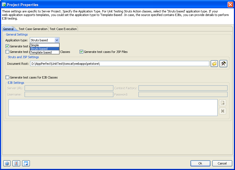Viewport: 235px width, 170px height.
Task: Click the add EJB entry icon
Action: pyautogui.click(x=223, y=103)
